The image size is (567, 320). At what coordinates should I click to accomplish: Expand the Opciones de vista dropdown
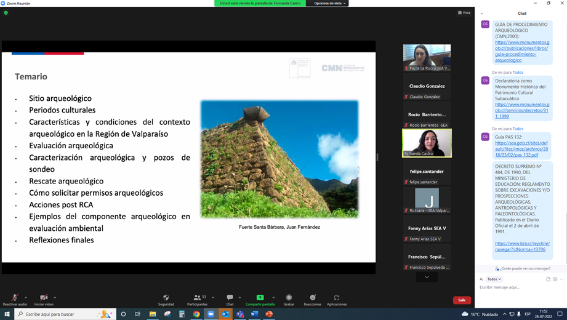tap(330, 3)
